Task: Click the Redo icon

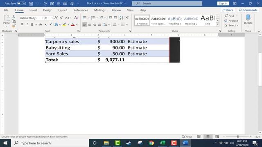Action: click(45, 4)
